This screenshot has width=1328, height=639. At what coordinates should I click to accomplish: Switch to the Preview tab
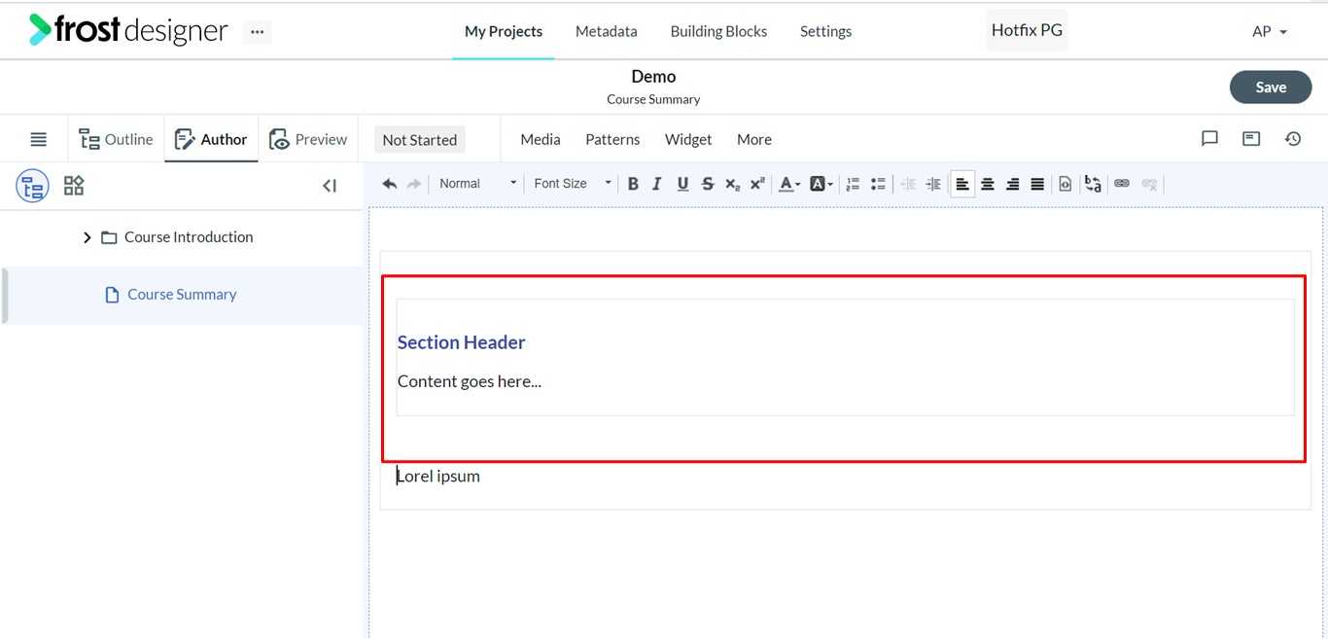308,139
